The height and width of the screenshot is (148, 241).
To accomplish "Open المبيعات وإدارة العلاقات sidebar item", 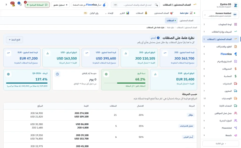I will point(220,32).
